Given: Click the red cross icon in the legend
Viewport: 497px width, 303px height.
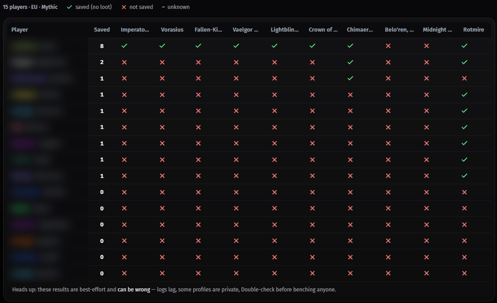Looking at the screenshot, I should click(124, 7).
